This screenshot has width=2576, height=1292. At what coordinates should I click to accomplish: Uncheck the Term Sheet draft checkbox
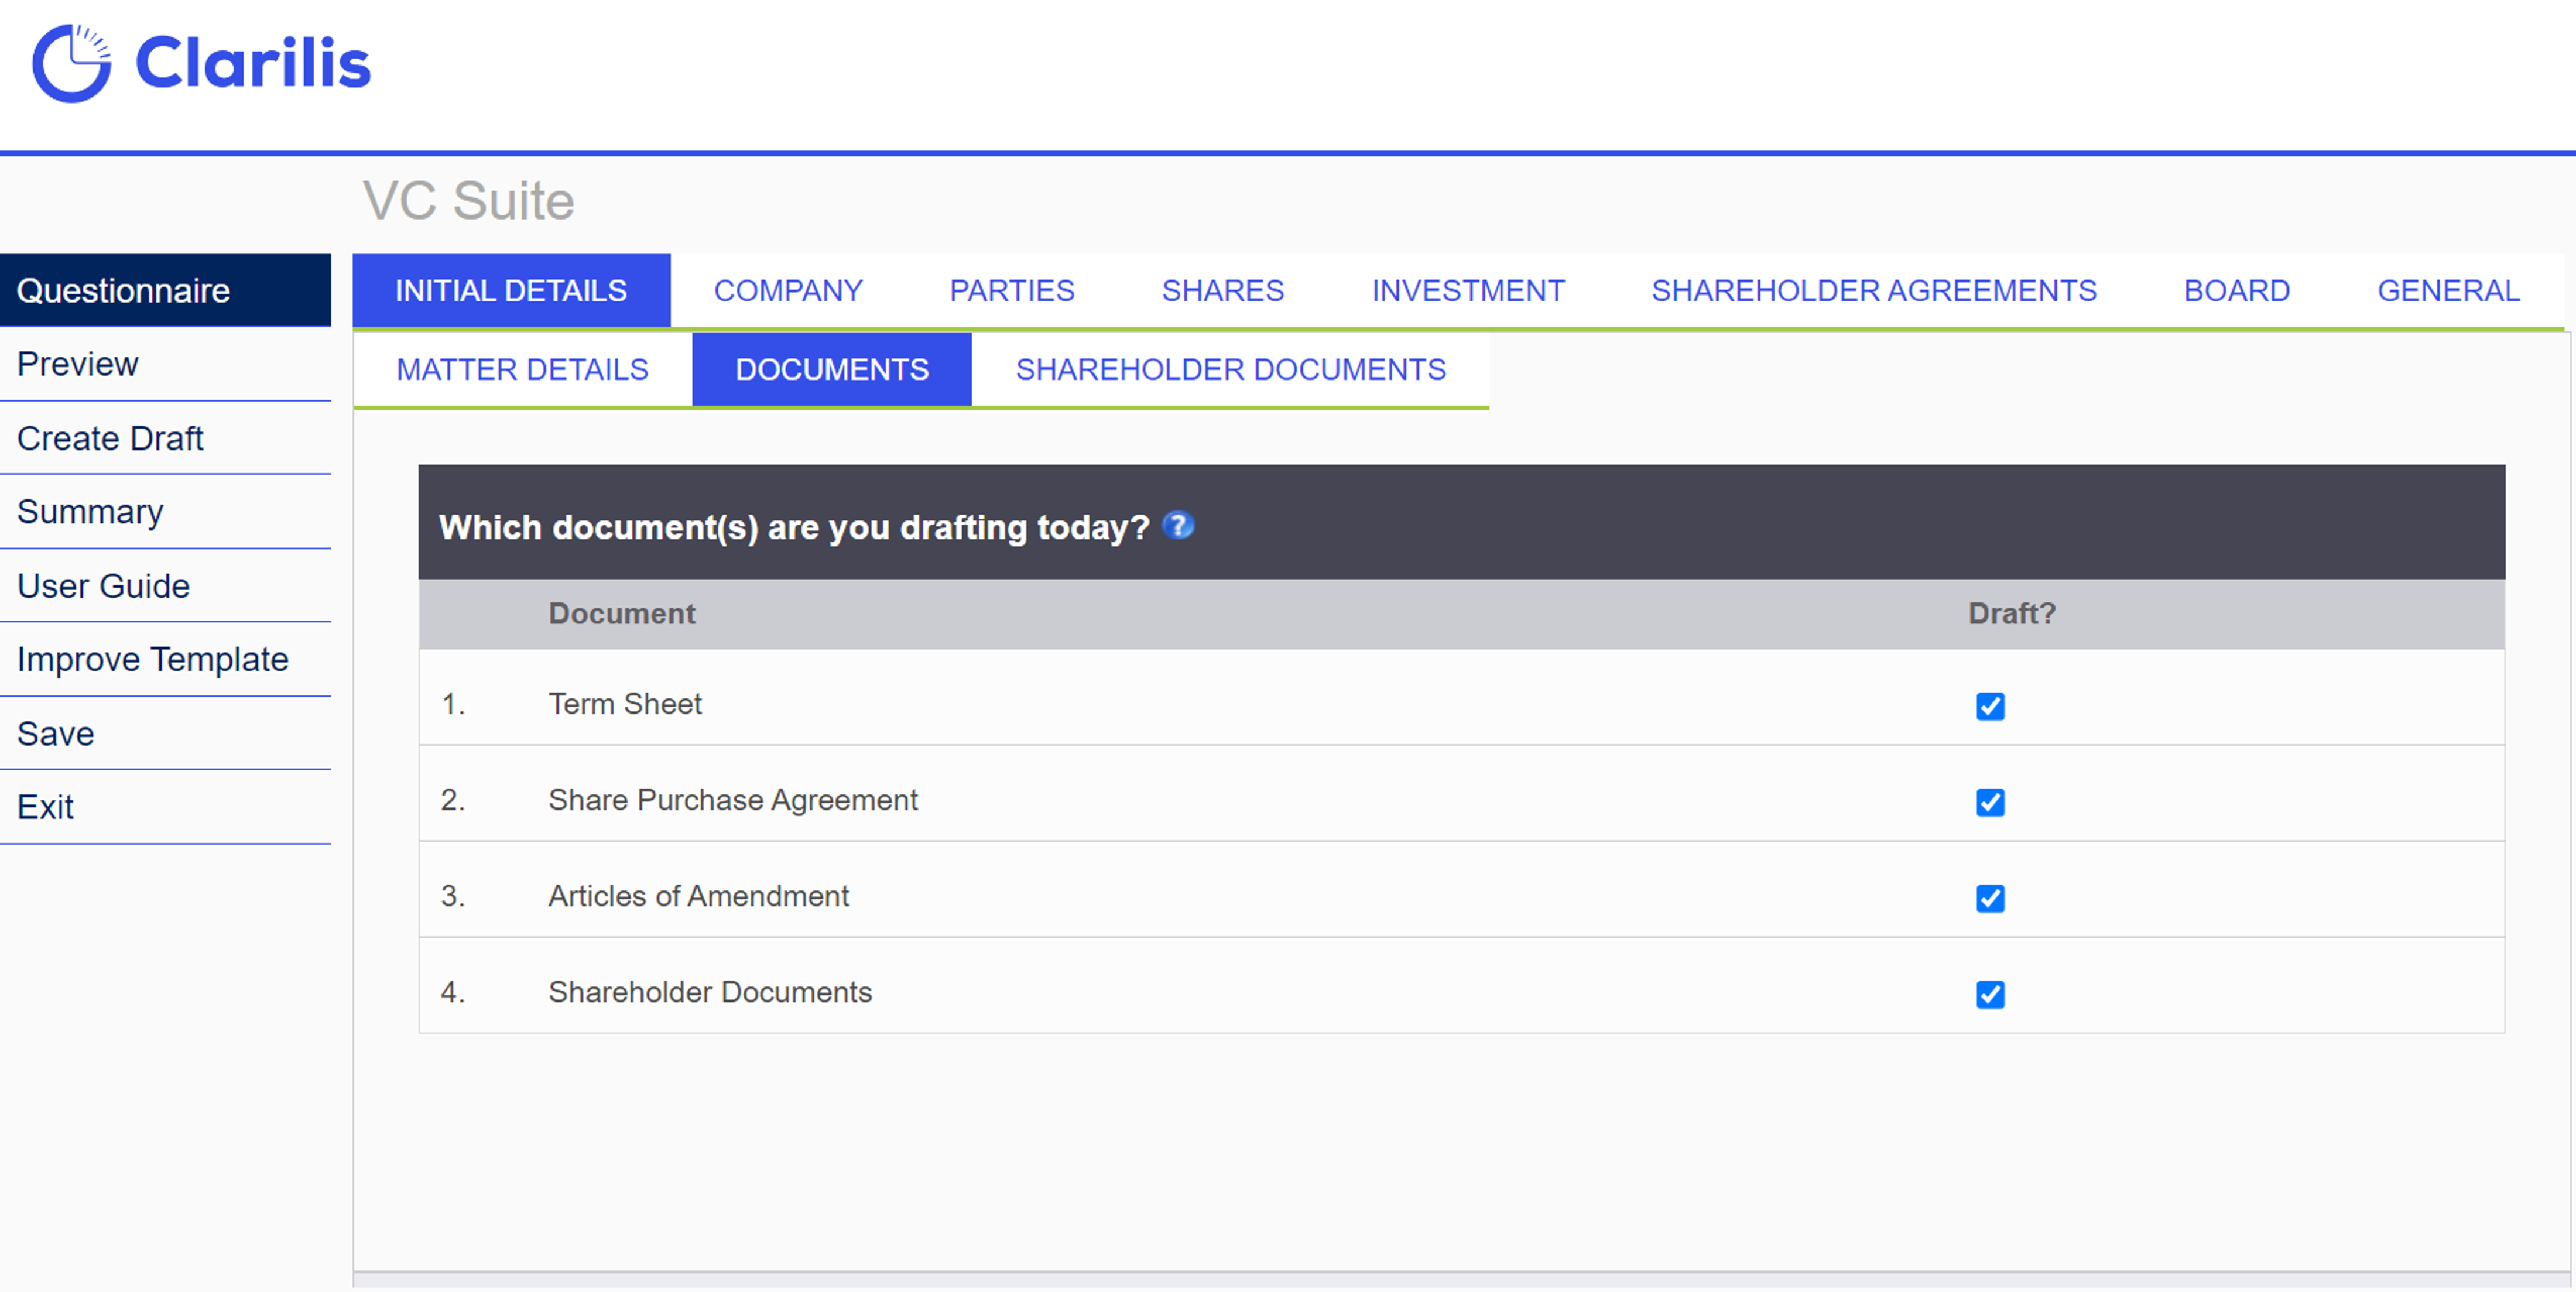pos(1990,706)
